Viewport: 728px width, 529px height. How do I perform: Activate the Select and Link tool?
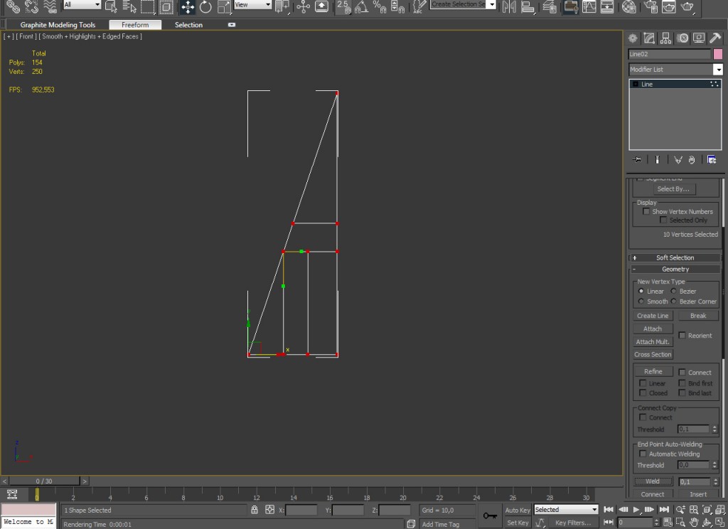13,6
